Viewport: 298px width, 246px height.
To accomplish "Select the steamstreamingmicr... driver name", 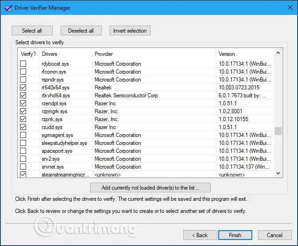I will [x=65, y=175].
